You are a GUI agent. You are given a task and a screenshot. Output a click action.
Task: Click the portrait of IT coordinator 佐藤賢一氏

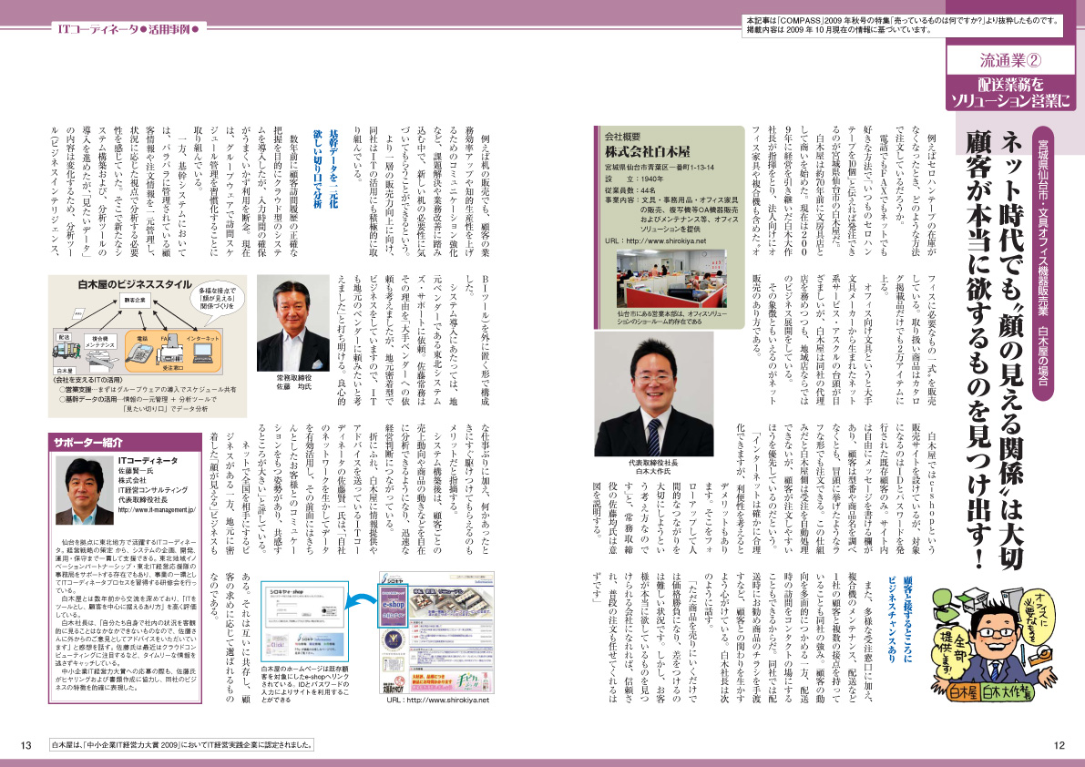(85, 490)
